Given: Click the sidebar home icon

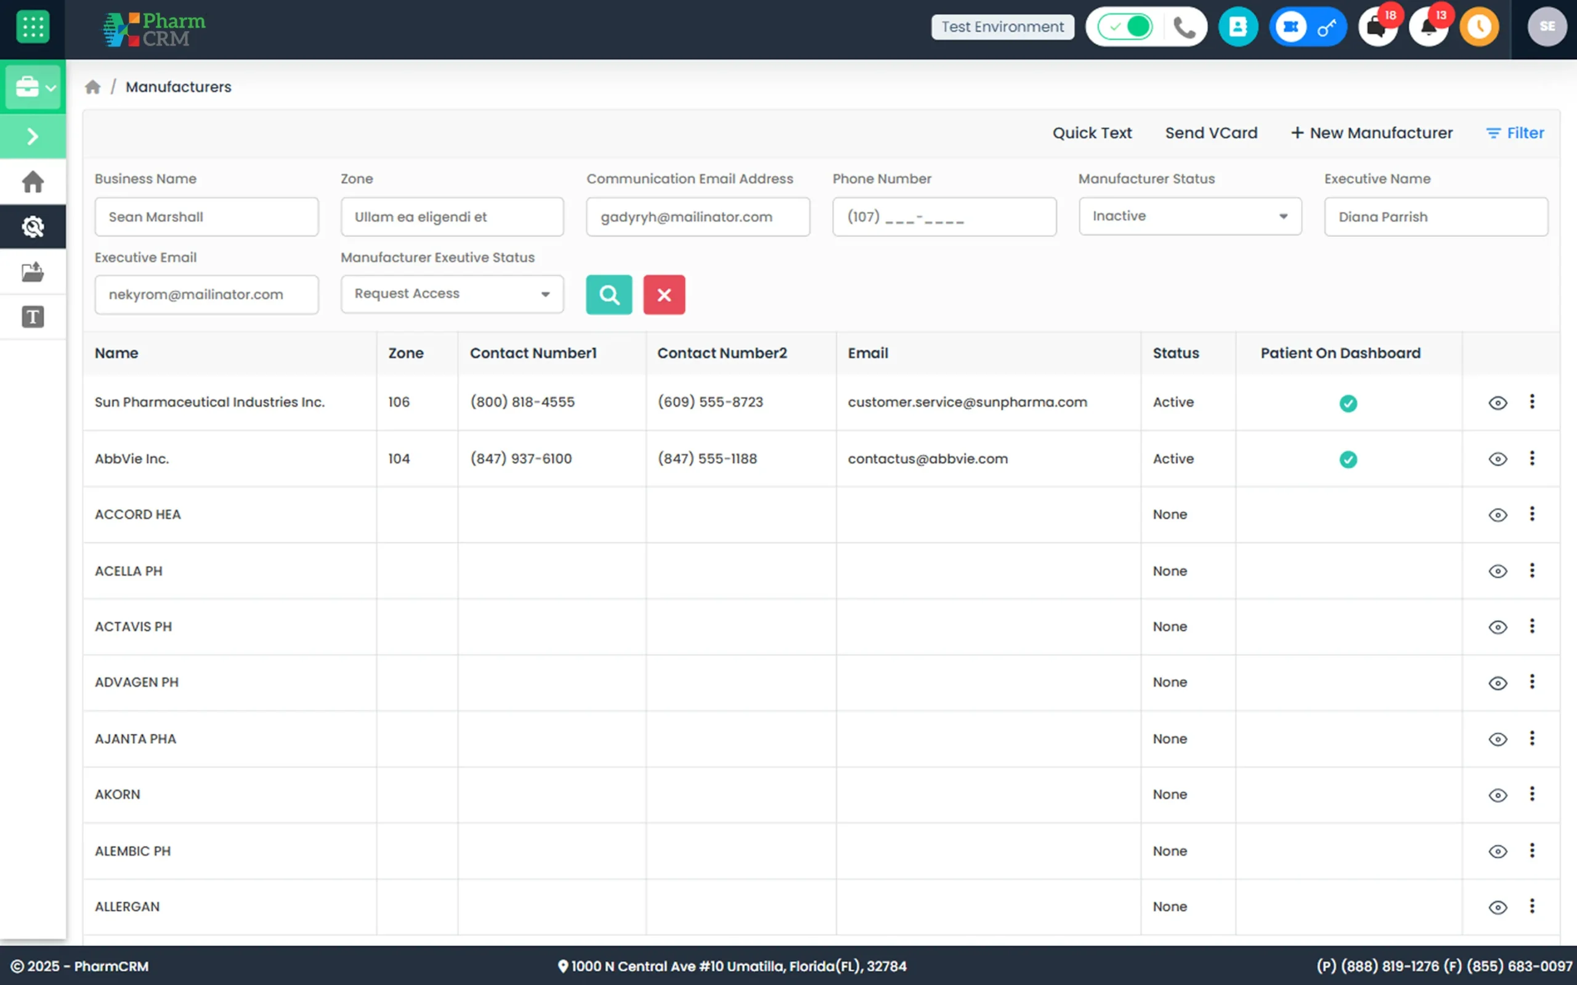Looking at the screenshot, I should [x=33, y=182].
